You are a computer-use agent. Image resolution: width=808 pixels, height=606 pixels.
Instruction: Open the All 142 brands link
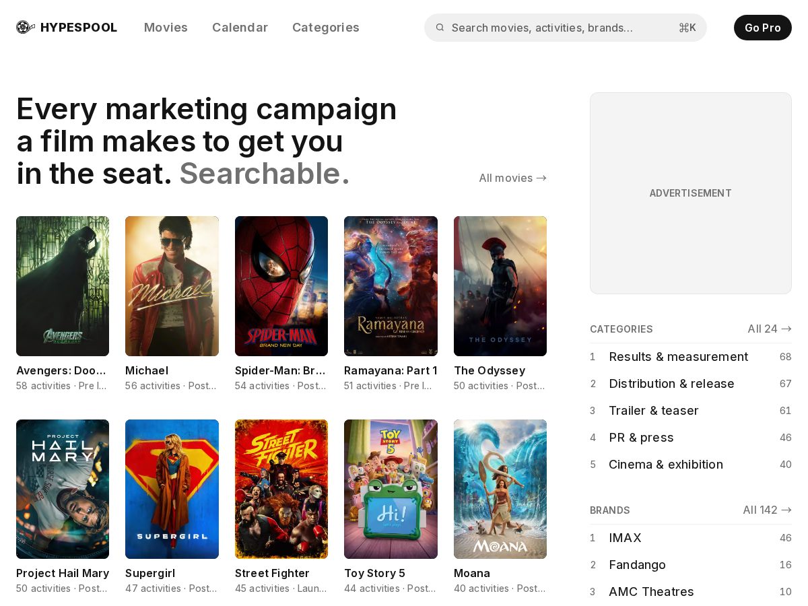tap(767, 510)
